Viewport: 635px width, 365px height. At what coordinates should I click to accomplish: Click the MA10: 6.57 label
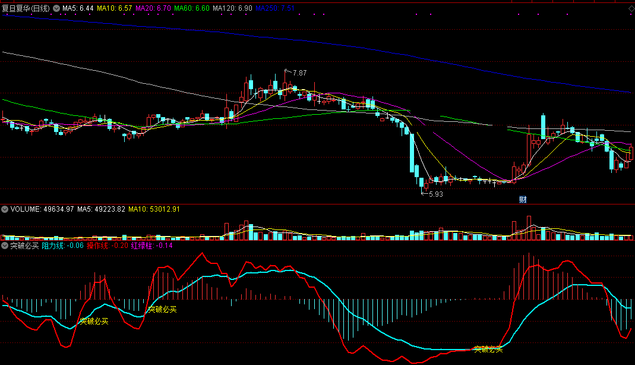[114, 8]
